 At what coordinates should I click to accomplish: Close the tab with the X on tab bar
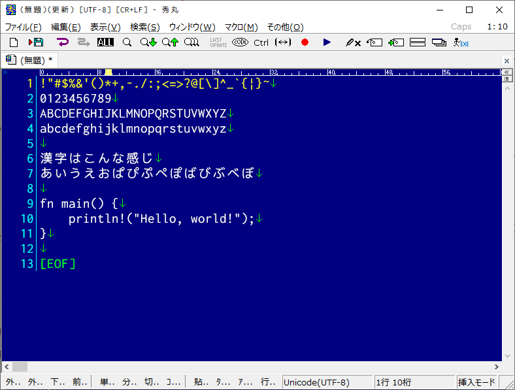[507, 61]
